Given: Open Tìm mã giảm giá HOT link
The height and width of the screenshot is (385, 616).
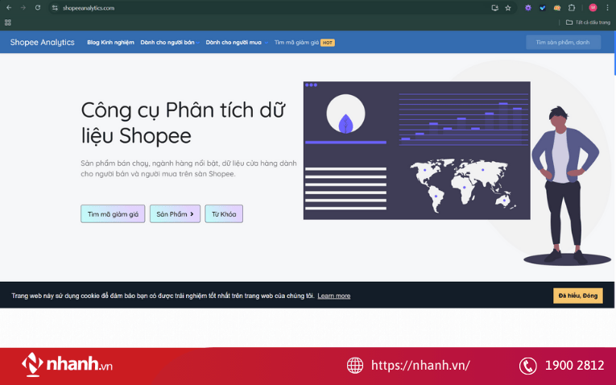Looking at the screenshot, I should (x=304, y=43).
